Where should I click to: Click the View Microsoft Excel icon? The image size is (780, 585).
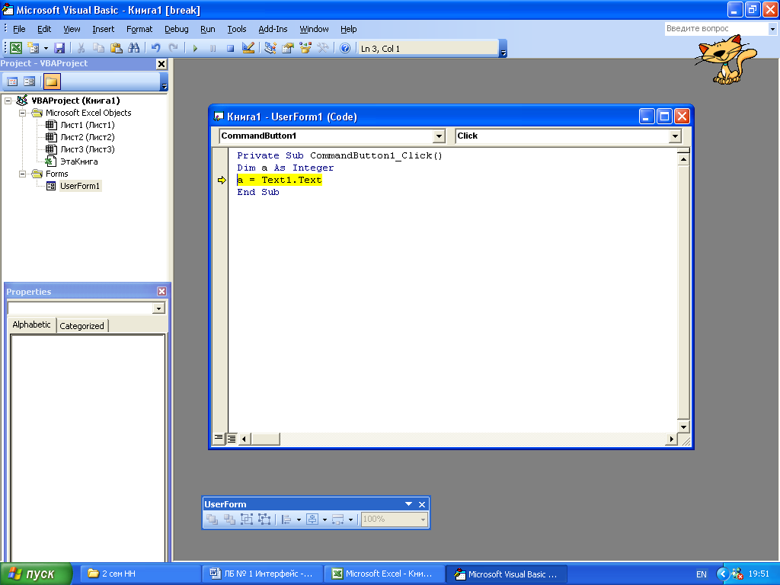(16, 48)
